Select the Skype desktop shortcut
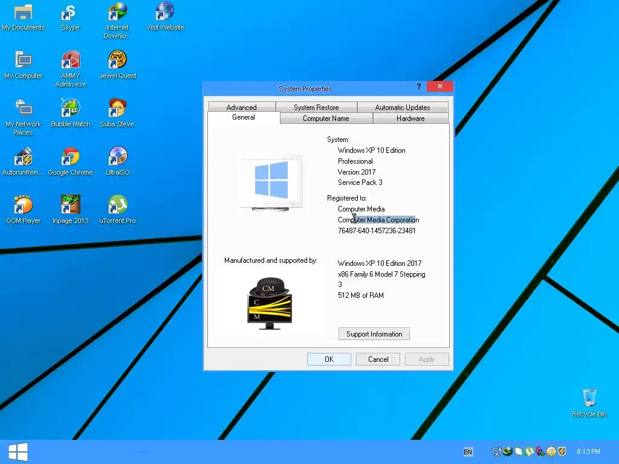Screen dimensions: 619x464 click(x=70, y=17)
